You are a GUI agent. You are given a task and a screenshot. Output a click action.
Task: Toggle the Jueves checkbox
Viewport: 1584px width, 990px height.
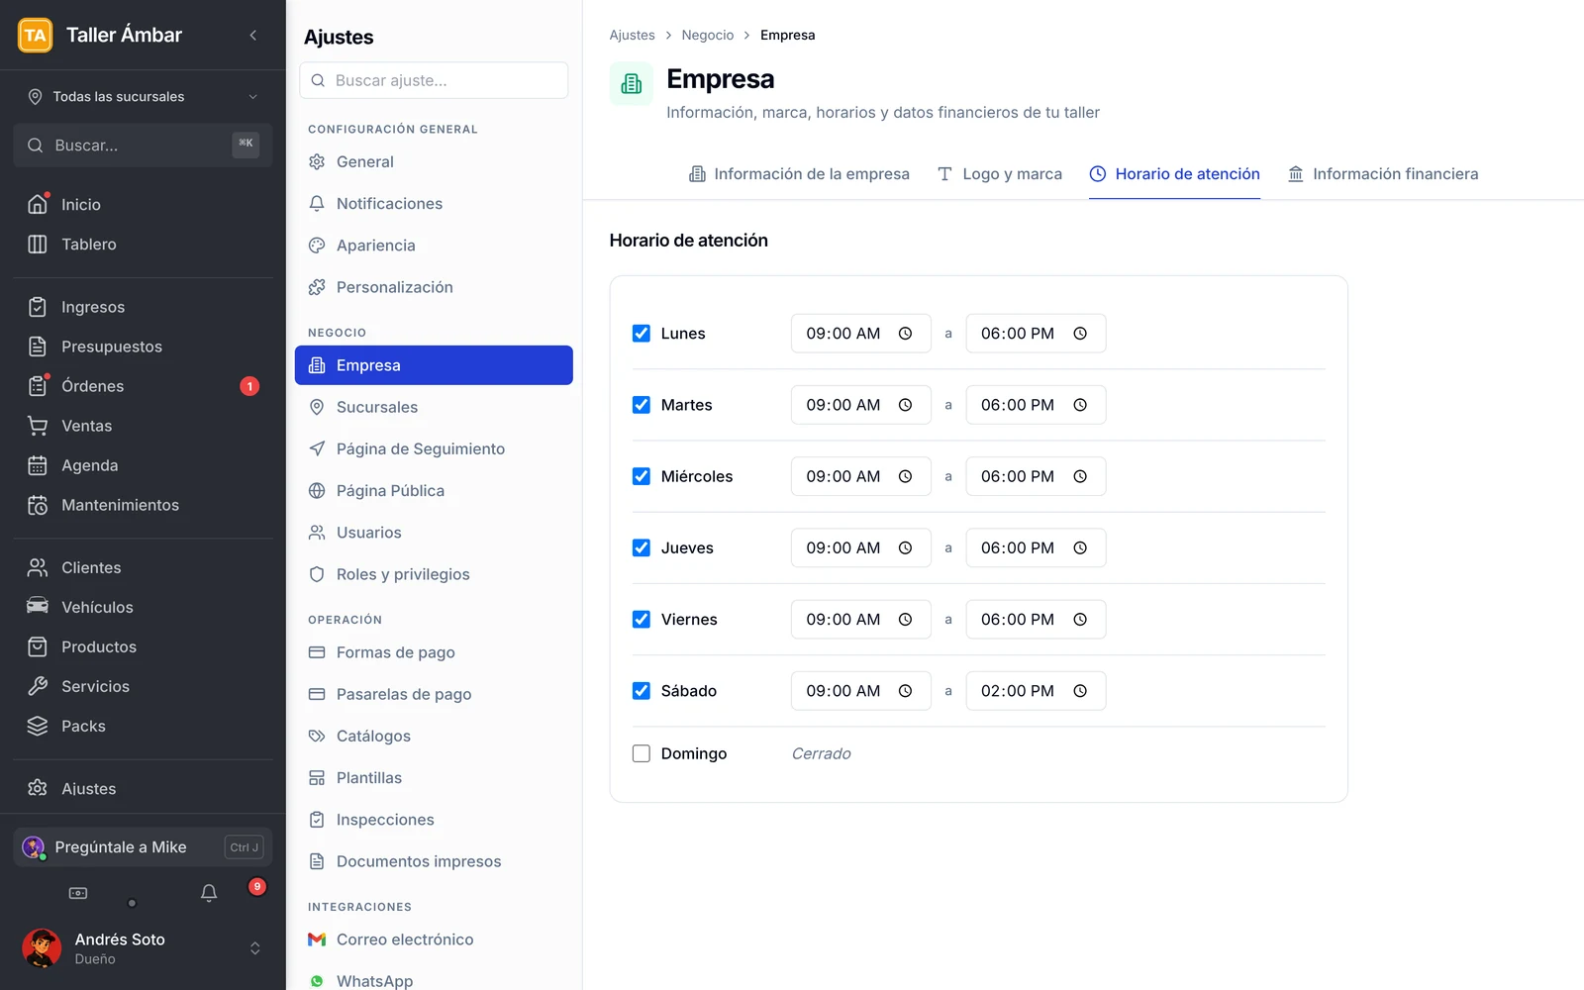pos(642,547)
